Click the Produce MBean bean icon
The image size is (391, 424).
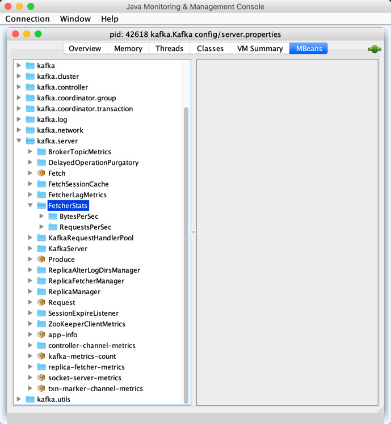click(x=41, y=260)
